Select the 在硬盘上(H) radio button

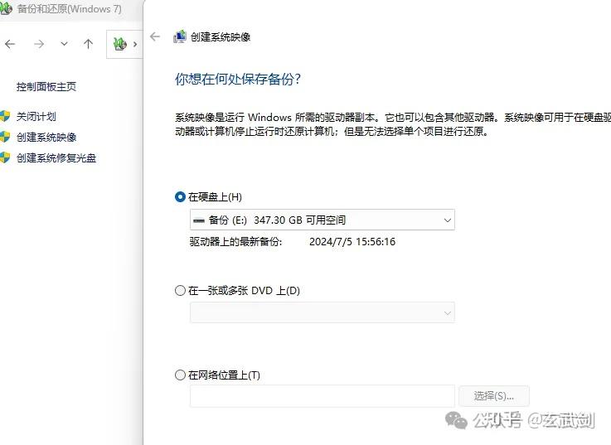(x=180, y=197)
